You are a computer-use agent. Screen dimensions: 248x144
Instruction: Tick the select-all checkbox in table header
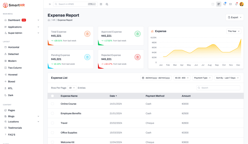tap(52, 96)
